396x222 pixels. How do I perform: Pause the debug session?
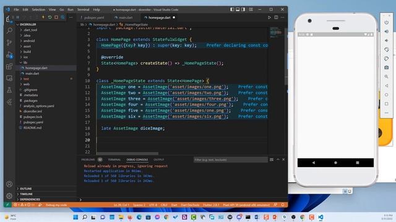coord(18,17)
